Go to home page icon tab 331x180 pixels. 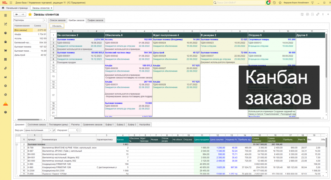(3, 8)
